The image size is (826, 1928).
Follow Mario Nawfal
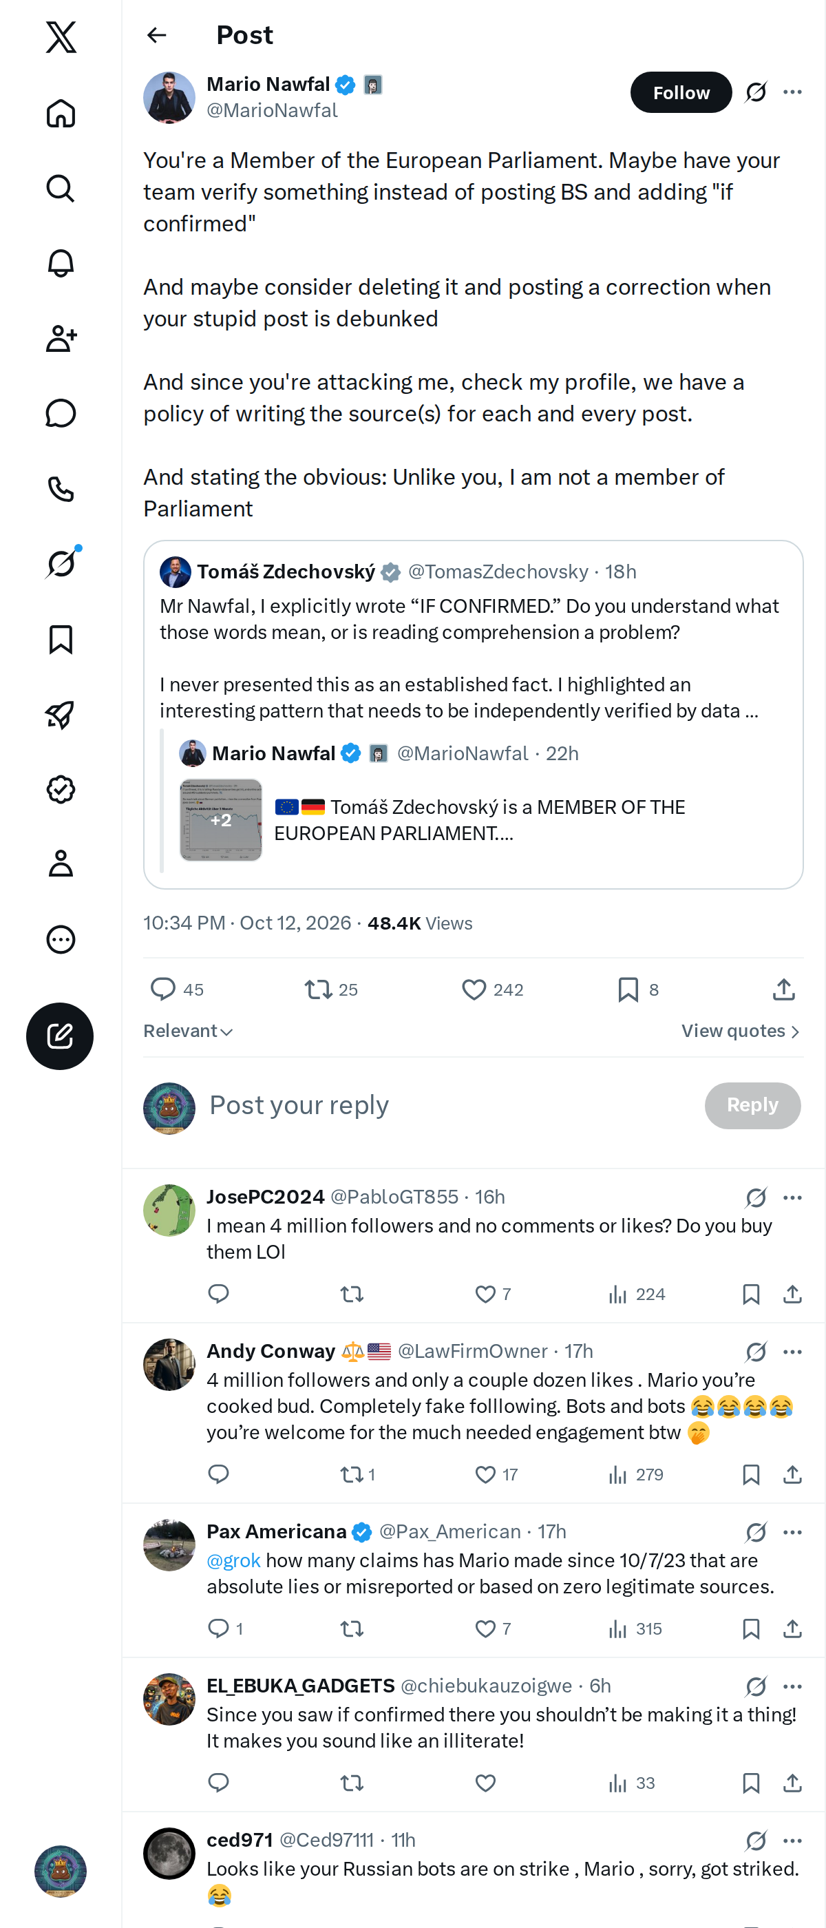click(x=681, y=92)
